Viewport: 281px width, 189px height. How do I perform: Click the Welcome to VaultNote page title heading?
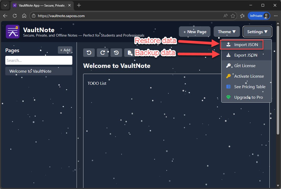pos(117,66)
